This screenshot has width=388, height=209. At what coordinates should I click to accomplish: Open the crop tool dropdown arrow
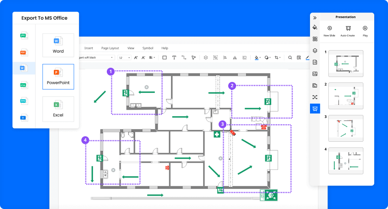click(281, 58)
